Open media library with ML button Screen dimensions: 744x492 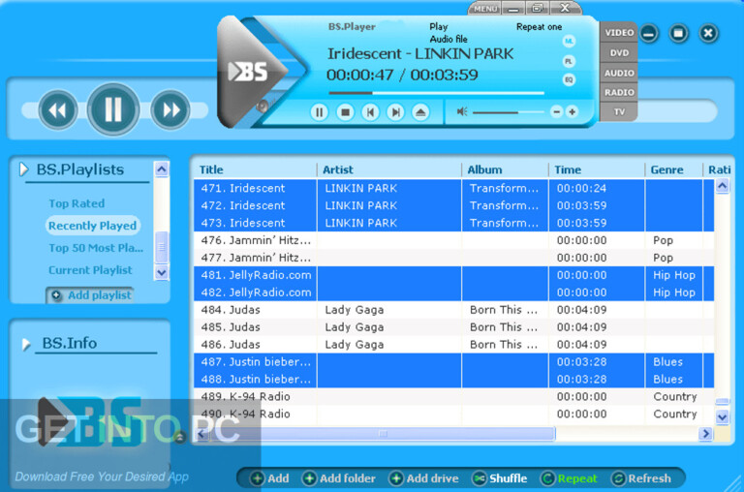[x=569, y=42]
